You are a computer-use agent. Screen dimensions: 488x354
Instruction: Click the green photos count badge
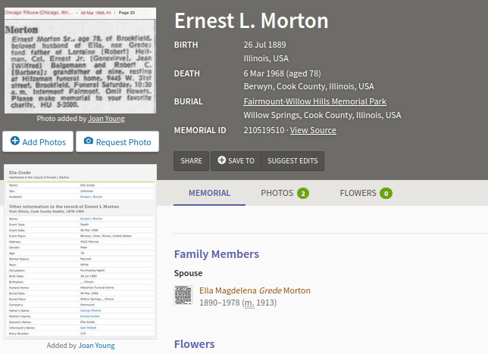[x=303, y=194]
